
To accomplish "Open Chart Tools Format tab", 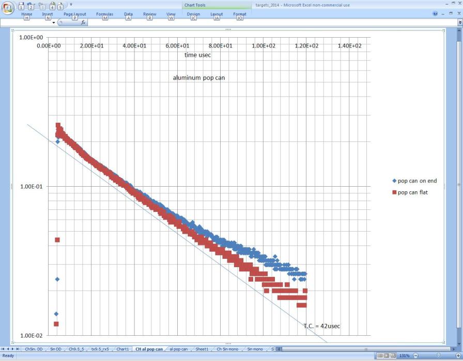I will [239, 14].
